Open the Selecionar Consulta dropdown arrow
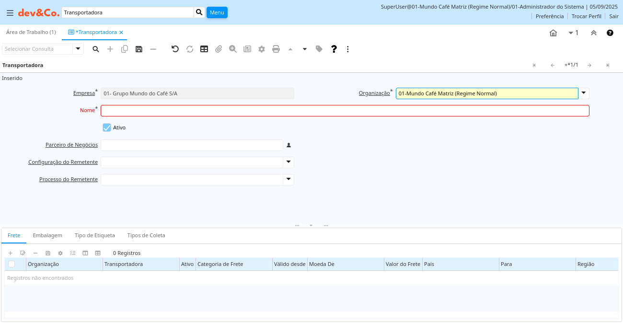 tap(78, 49)
